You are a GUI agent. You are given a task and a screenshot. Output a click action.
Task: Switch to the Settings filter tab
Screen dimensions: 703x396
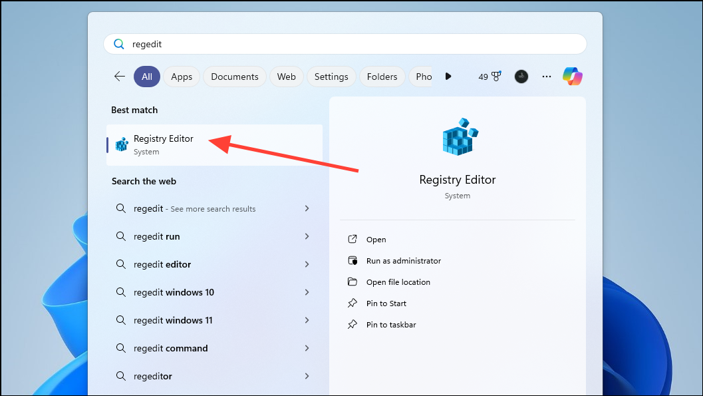tap(331, 77)
